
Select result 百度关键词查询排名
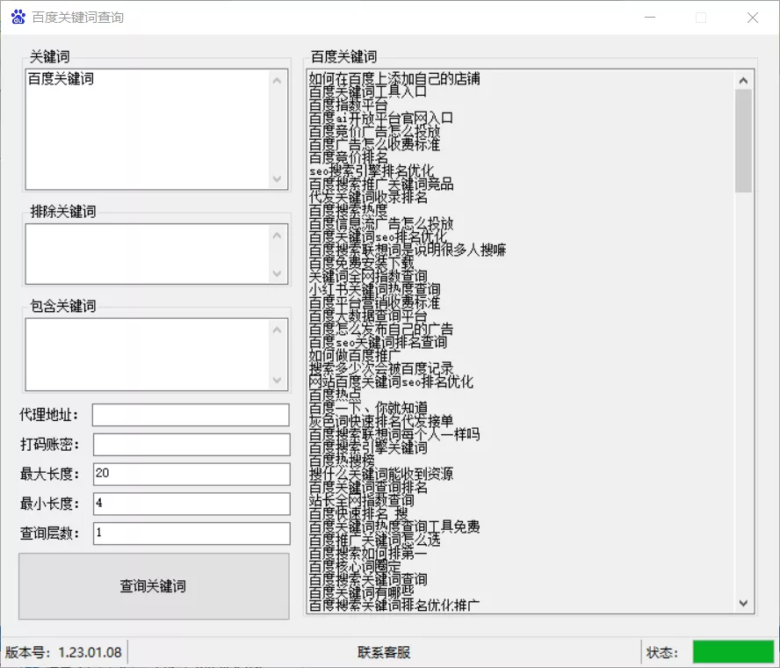368,487
